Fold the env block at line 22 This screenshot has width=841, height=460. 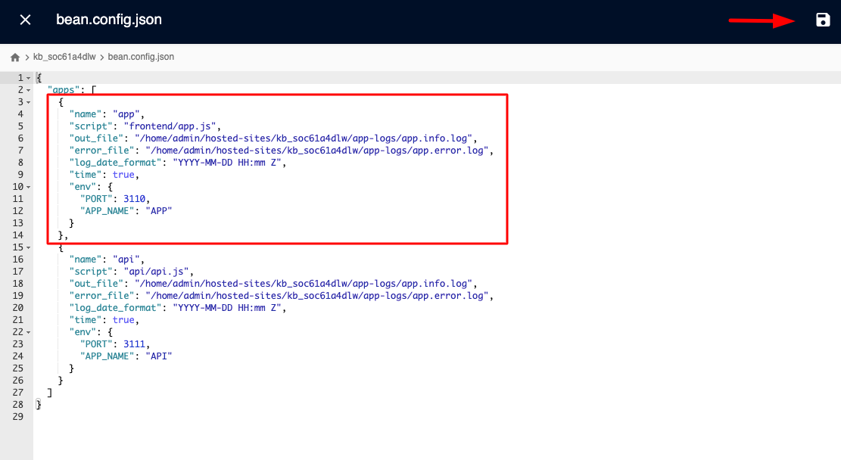[29, 332]
